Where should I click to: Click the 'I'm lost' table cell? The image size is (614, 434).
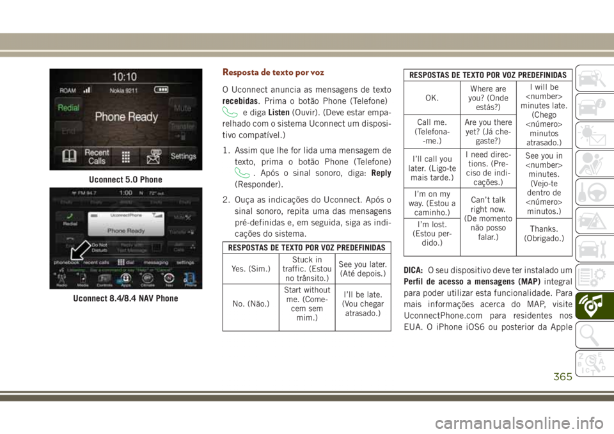432,237
